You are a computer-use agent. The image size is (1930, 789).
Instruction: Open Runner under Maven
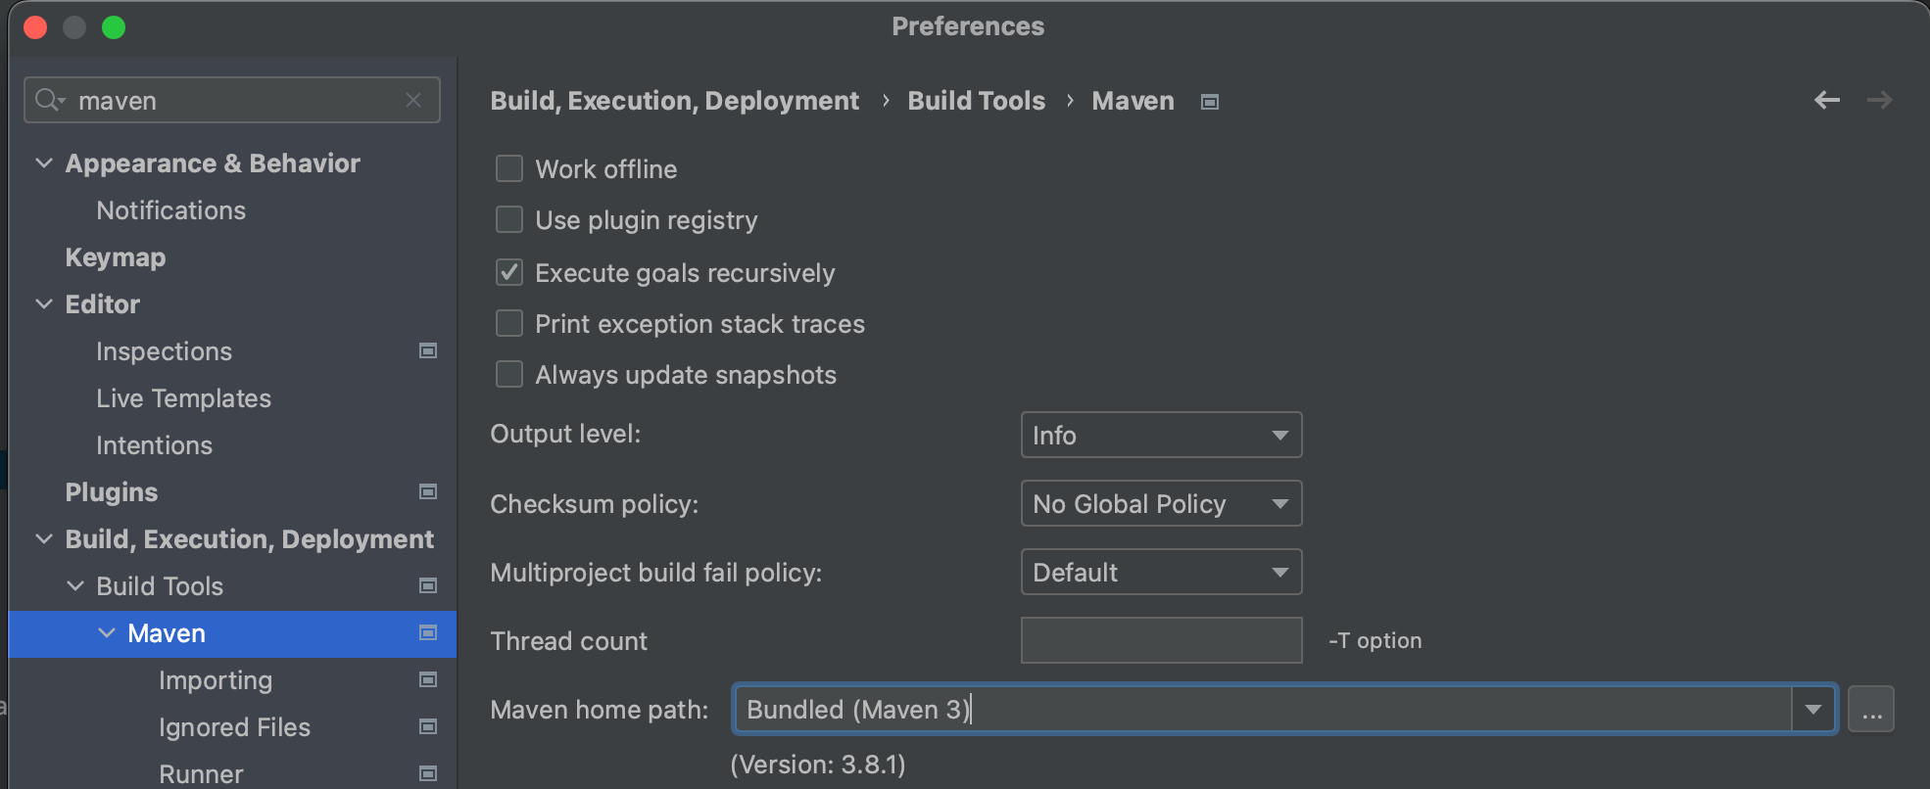[x=201, y=774]
